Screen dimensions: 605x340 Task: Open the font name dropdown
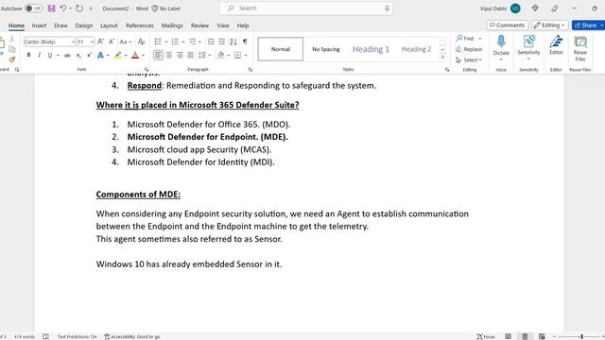[x=74, y=42]
